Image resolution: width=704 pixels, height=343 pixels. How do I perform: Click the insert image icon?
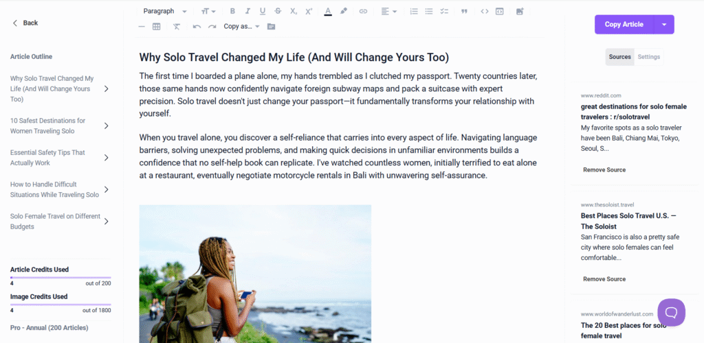(520, 11)
